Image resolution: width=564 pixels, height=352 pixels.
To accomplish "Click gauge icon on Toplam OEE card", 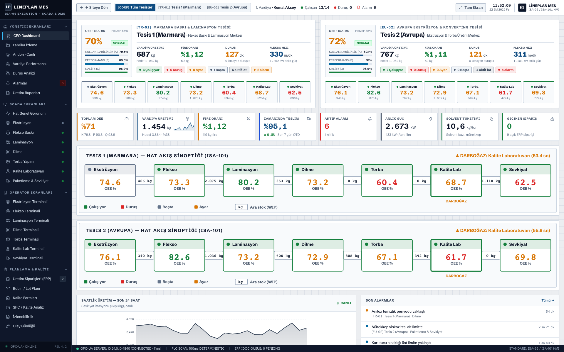I will (x=127, y=119).
